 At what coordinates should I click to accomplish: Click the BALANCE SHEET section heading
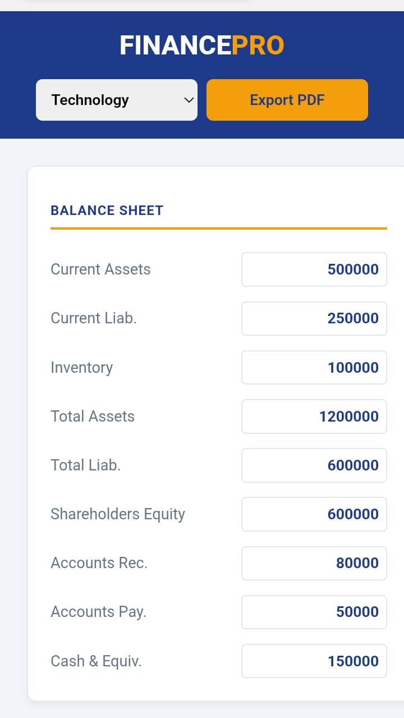point(107,211)
